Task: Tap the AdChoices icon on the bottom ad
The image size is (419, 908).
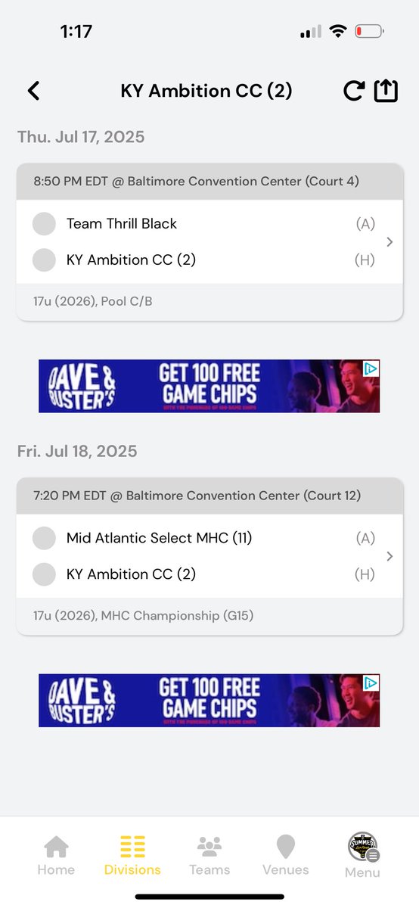Action: click(x=371, y=683)
